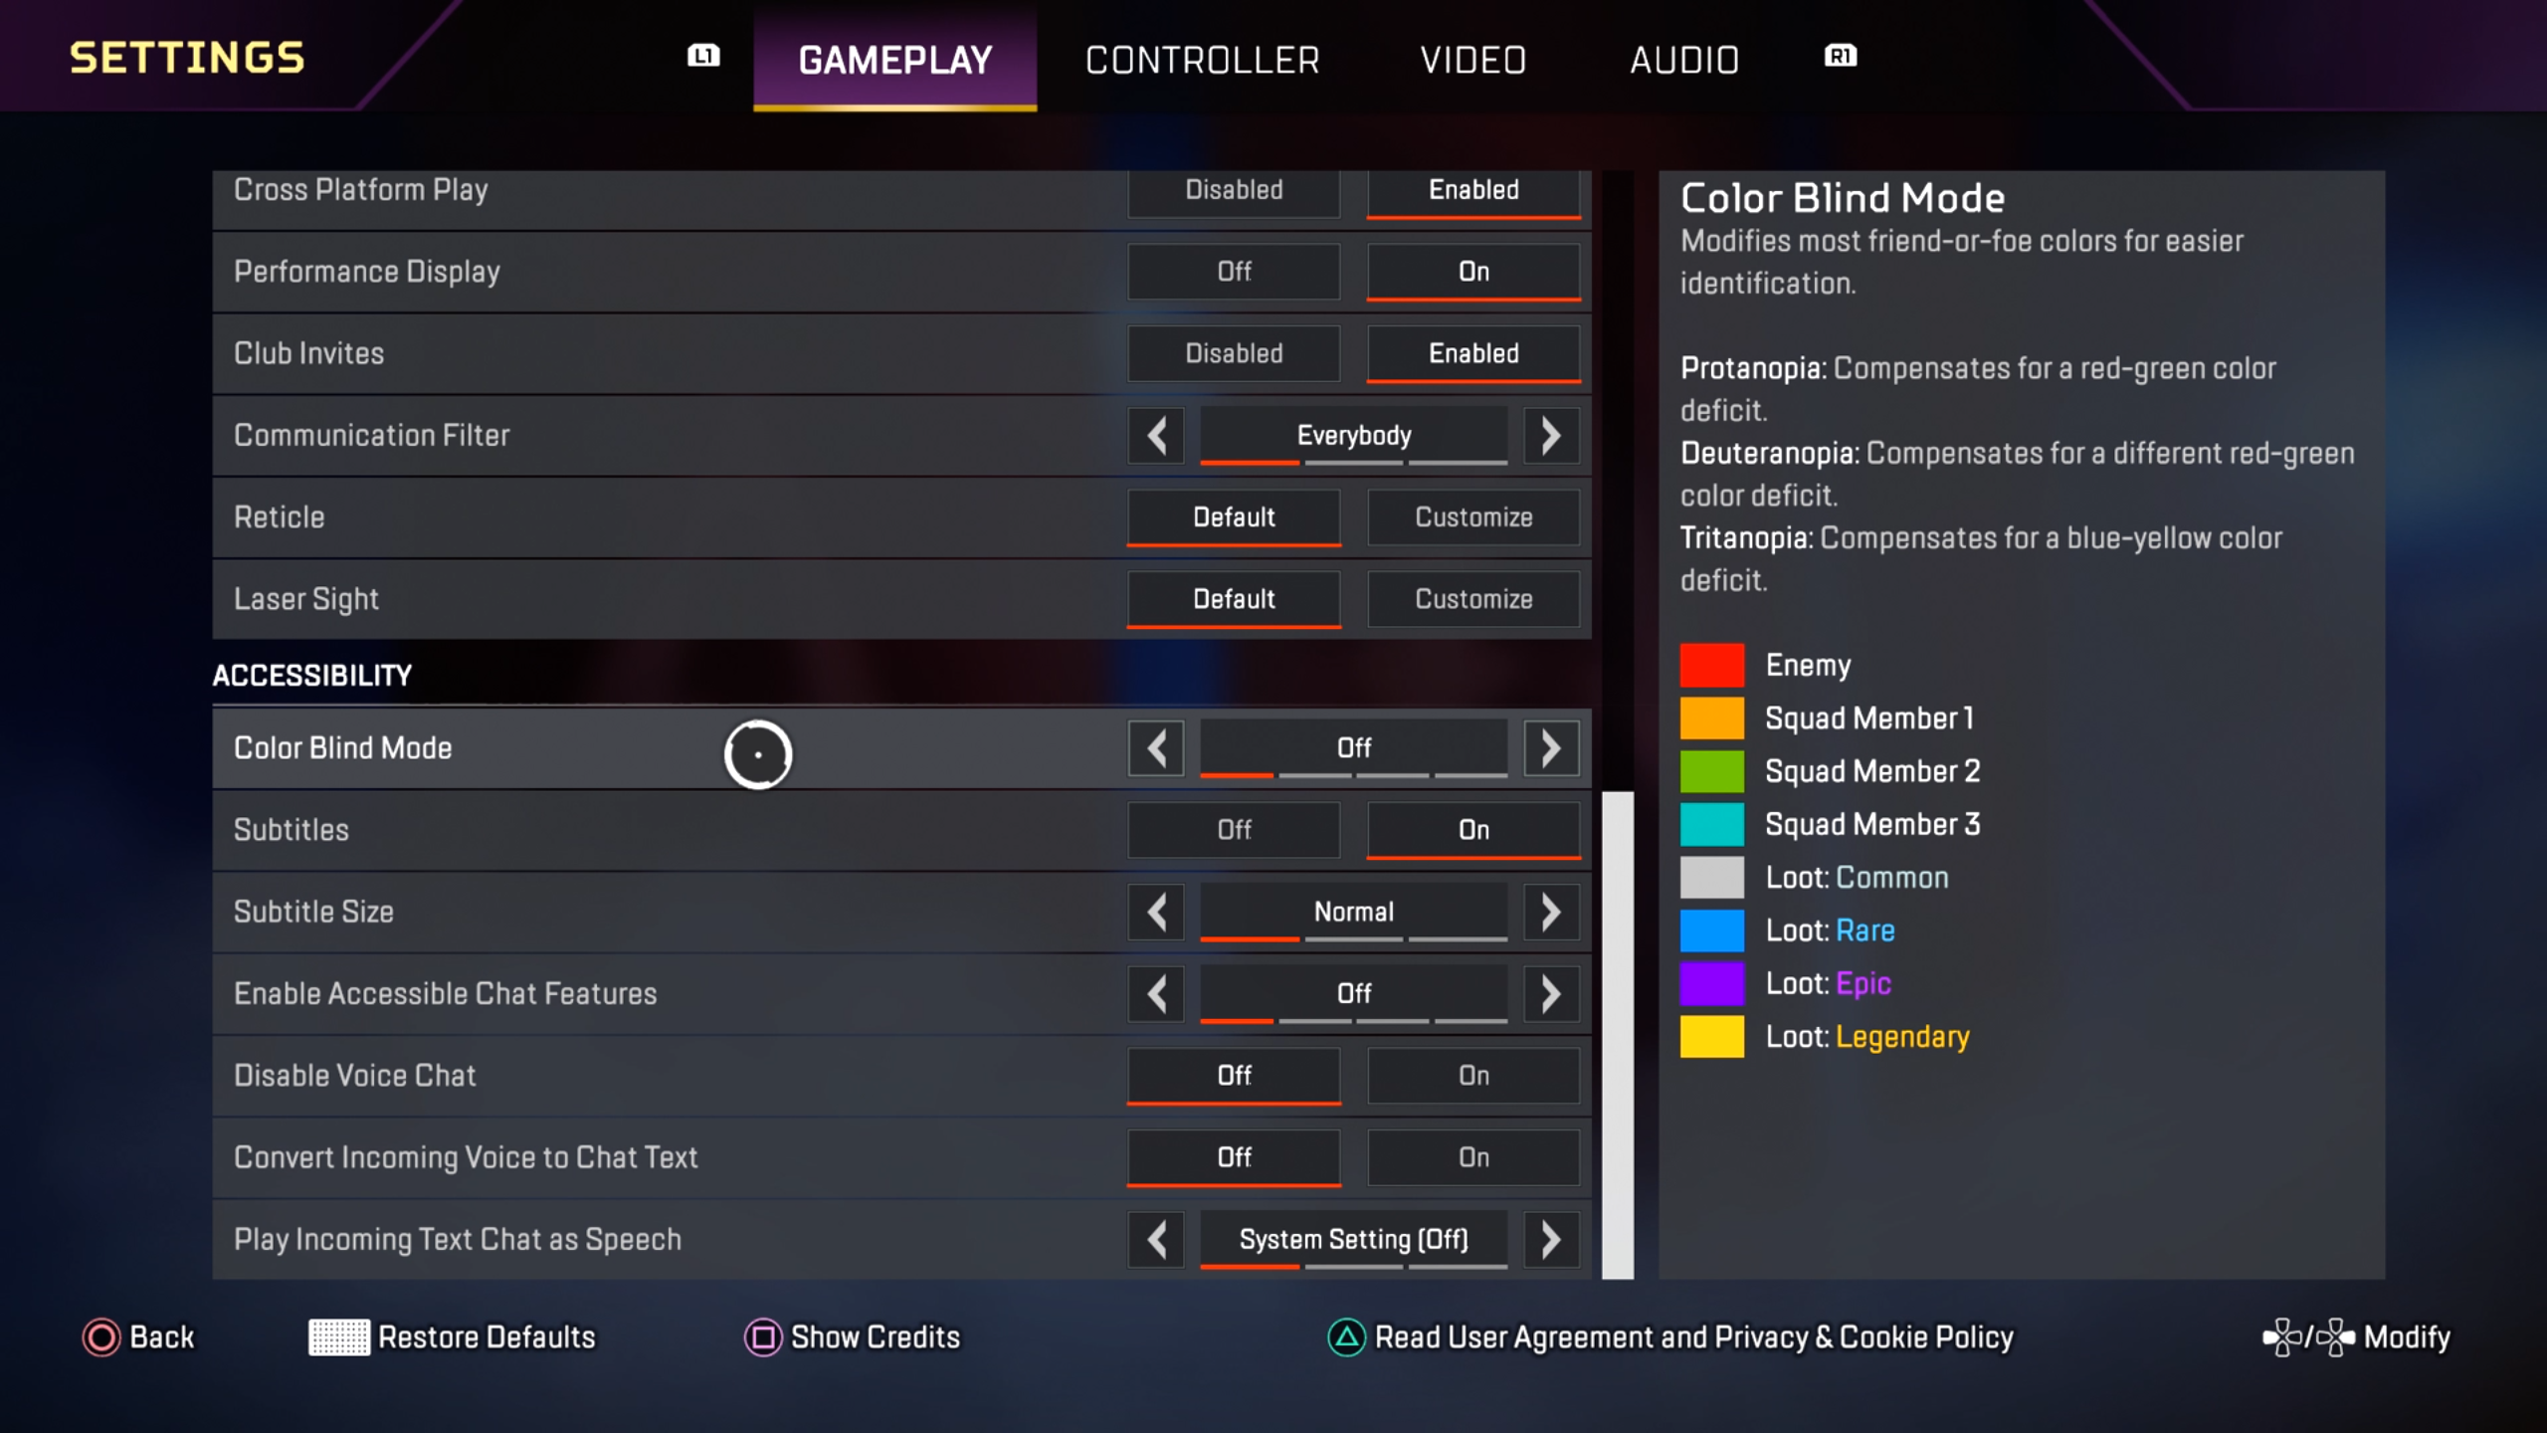The width and height of the screenshot is (2547, 1433).
Task: Open the Audio settings tab
Action: pyautogui.click(x=1684, y=60)
